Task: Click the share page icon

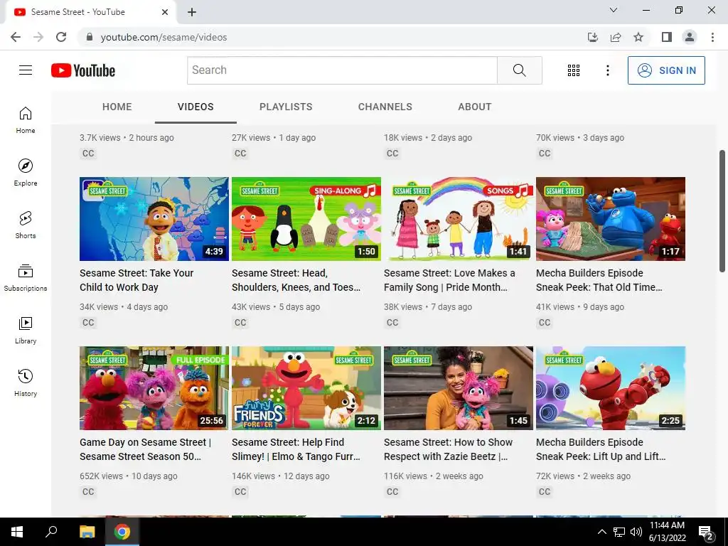Action: pyautogui.click(x=616, y=37)
